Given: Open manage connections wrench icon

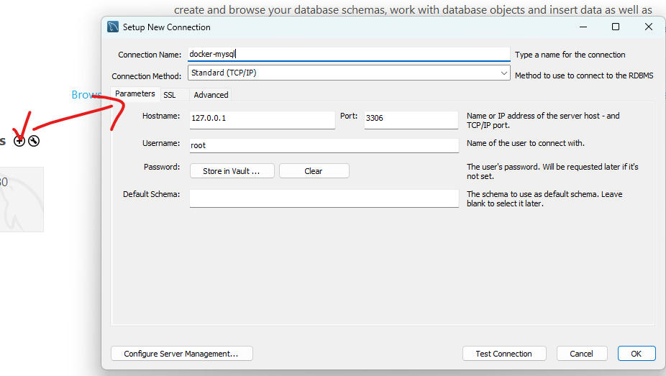Looking at the screenshot, I should click(x=34, y=141).
